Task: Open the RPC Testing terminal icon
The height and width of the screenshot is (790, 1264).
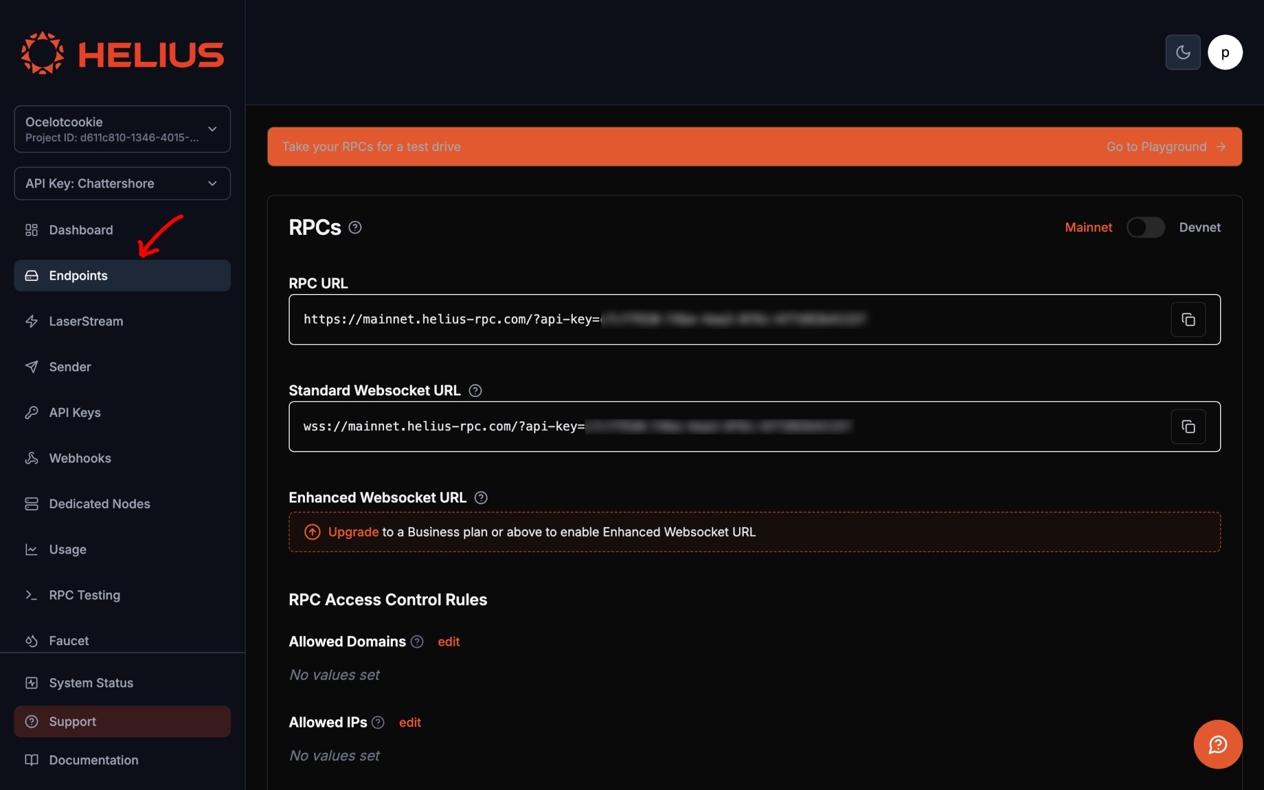Action: click(x=31, y=595)
